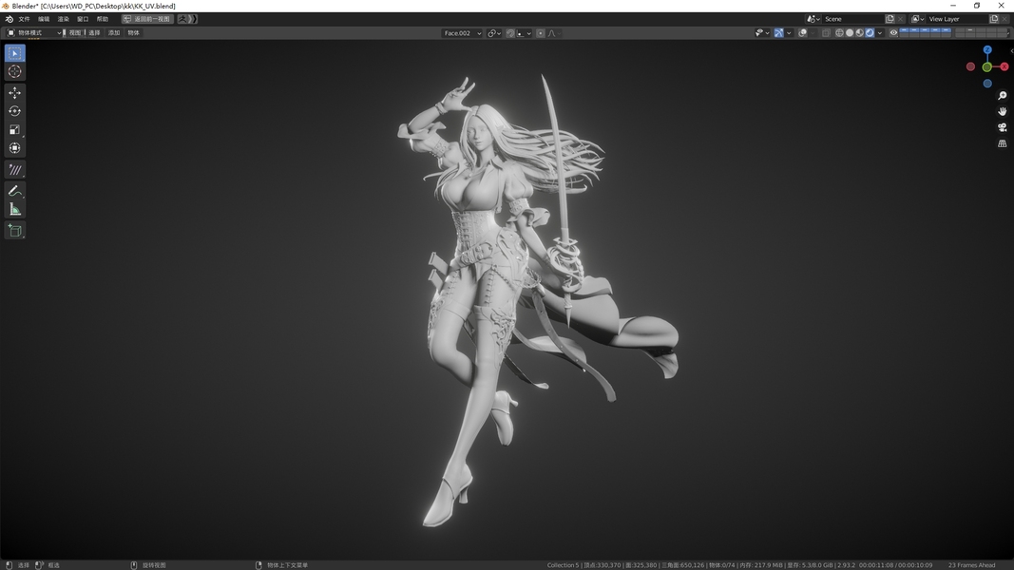Click the green Y axis gizmo center
The width and height of the screenshot is (1014, 570).
point(986,67)
